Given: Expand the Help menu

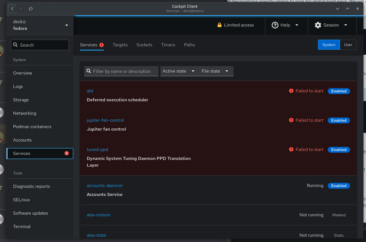Looking at the screenshot, I should coord(286,25).
